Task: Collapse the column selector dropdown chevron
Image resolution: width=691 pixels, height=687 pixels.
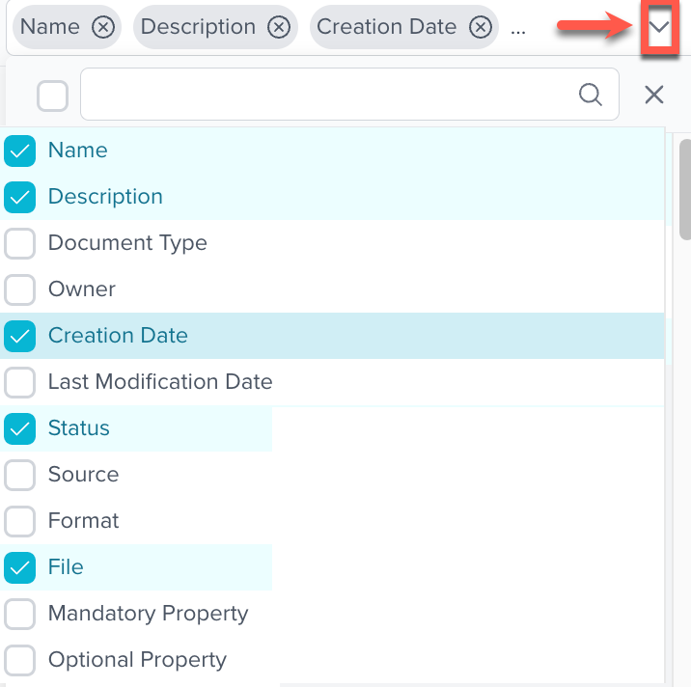Action: (x=659, y=28)
